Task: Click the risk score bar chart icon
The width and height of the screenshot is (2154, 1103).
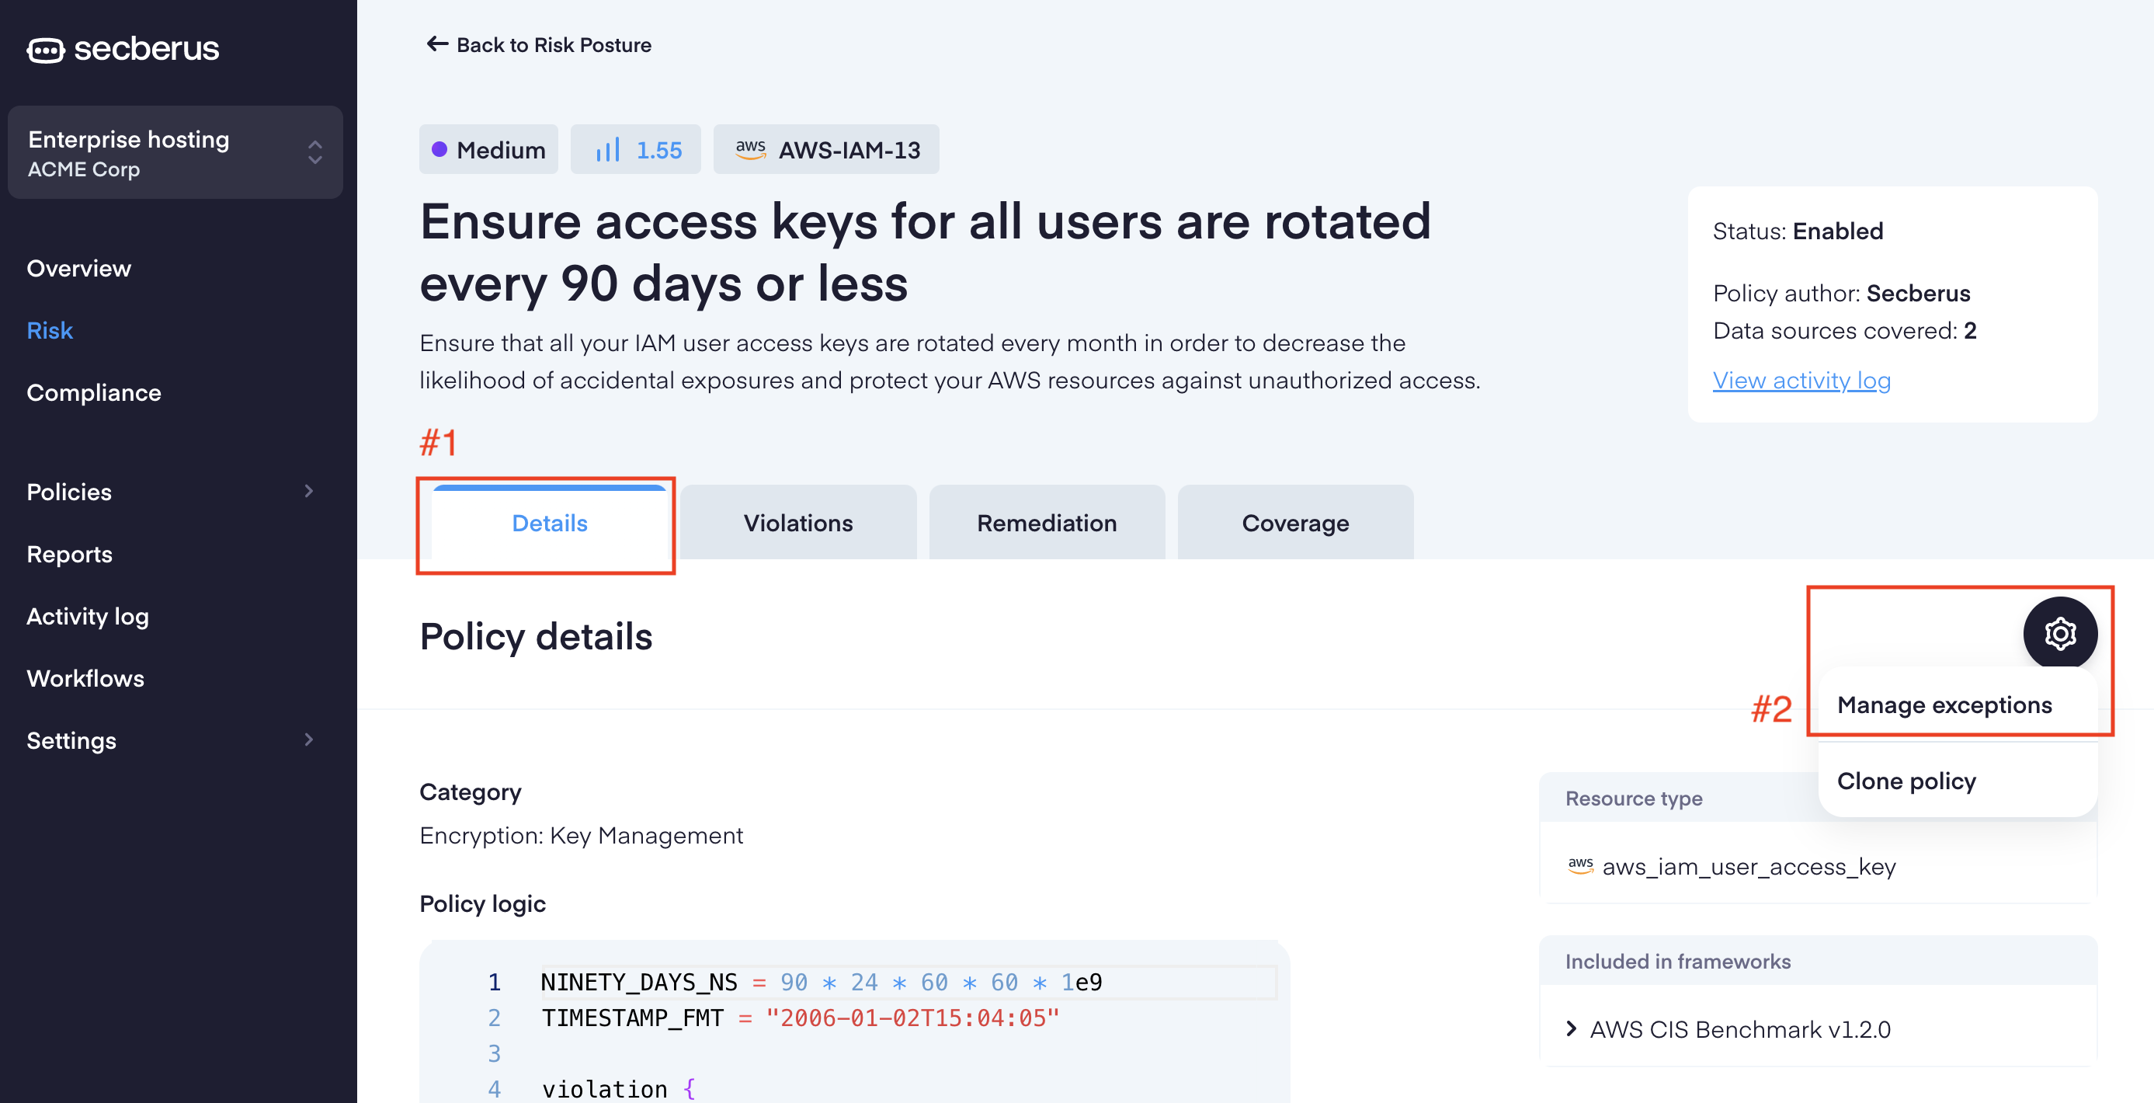Action: point(608,150)
